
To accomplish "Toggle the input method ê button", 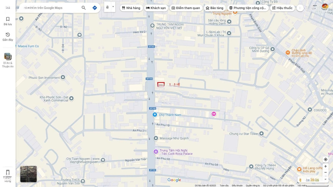I will coord(107,7).
